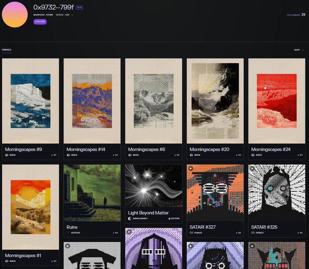The image size is (309, 269).
Task: Open the Morningscapes #14 title link
Action: click(x=86, y=149)
